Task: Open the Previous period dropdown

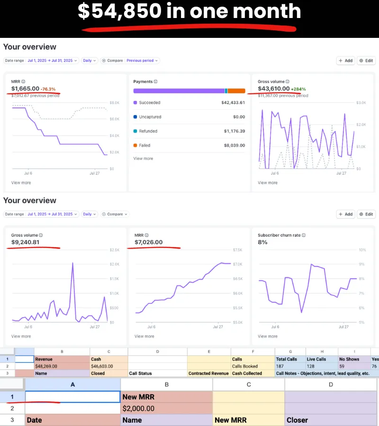Action: click(x=142, y=61)
